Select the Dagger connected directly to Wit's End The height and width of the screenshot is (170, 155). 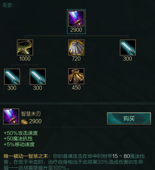pos(128,47)
